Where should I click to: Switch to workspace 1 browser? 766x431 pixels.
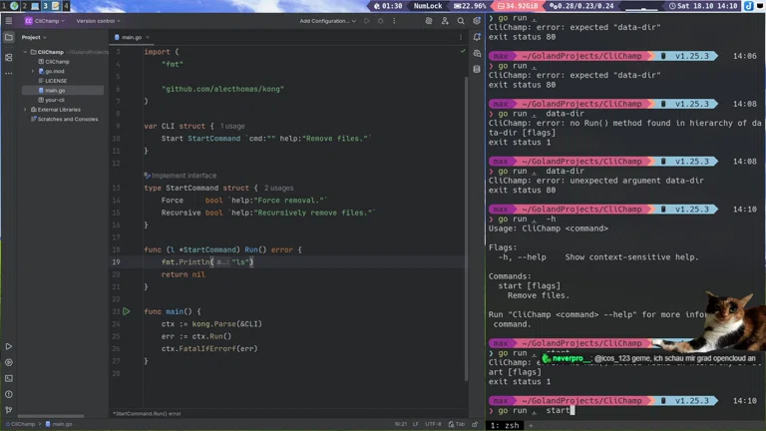[x=10, y=6]
